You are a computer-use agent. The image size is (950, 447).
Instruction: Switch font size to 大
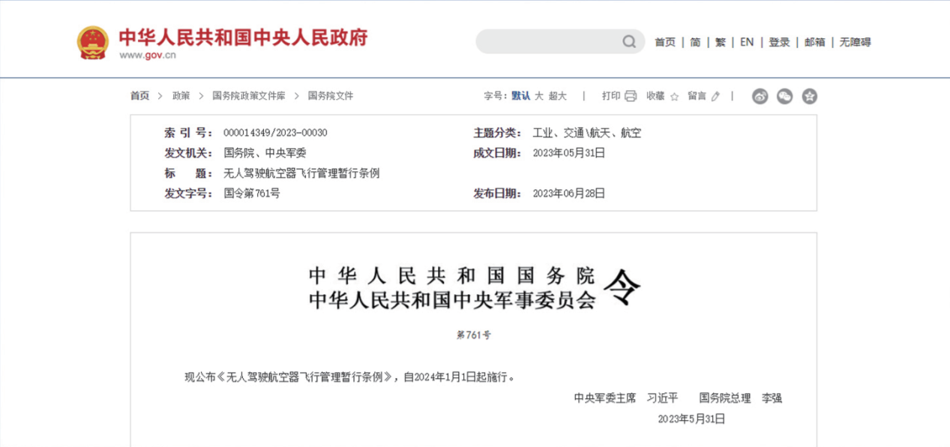click(538, 96)
